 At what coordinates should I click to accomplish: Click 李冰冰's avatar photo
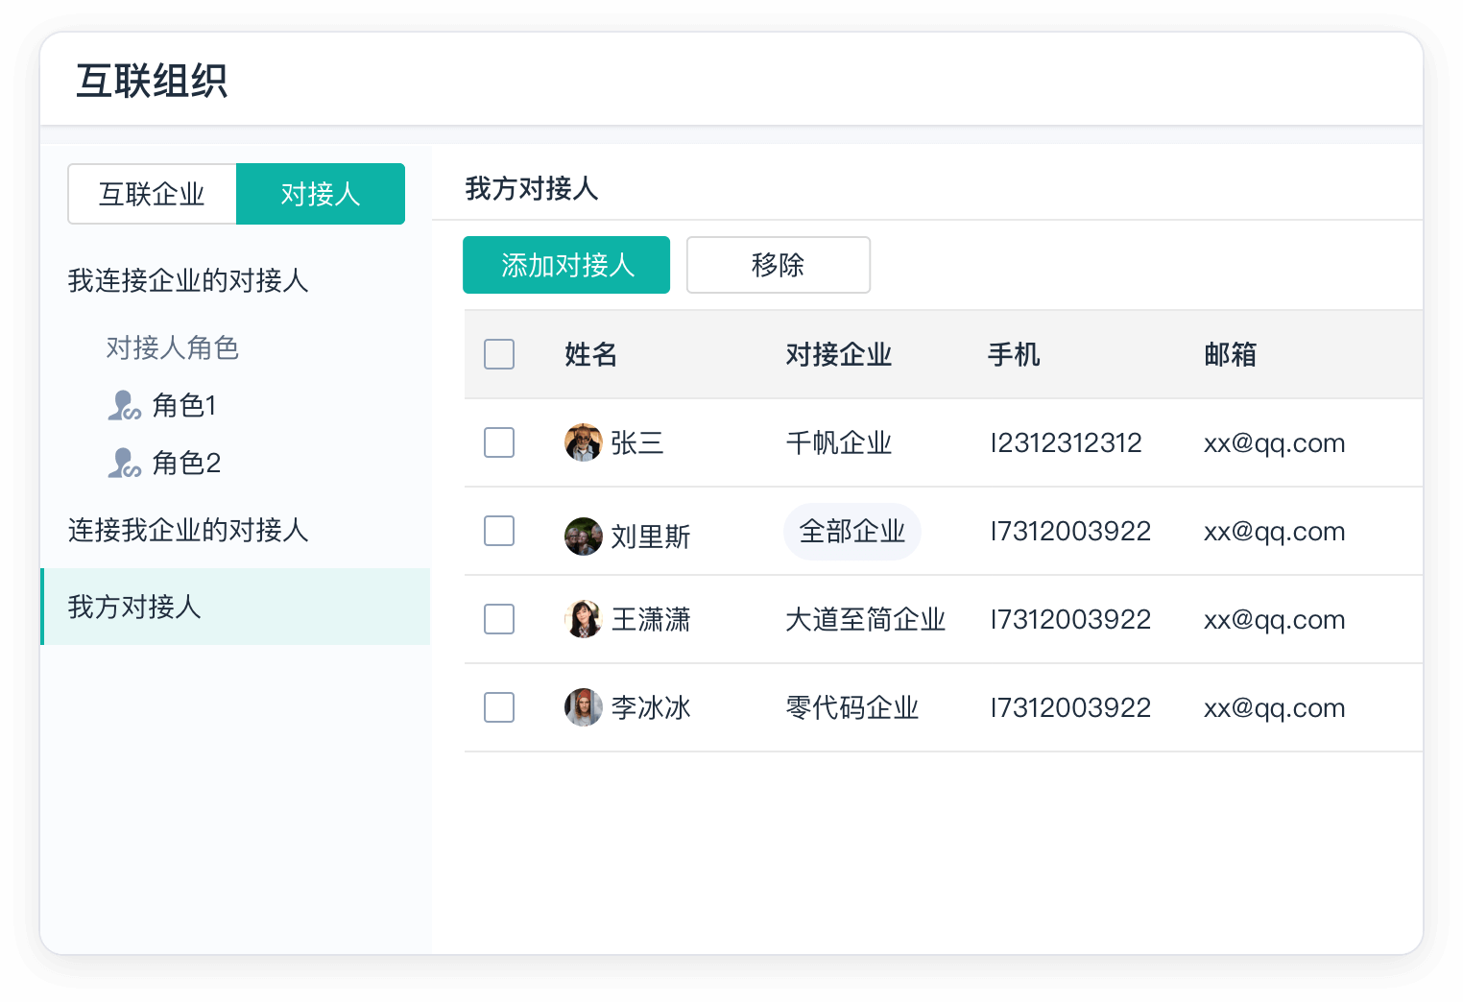(583, 707)
